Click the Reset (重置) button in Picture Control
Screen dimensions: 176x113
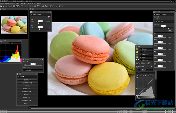click(x=170, y=30)
